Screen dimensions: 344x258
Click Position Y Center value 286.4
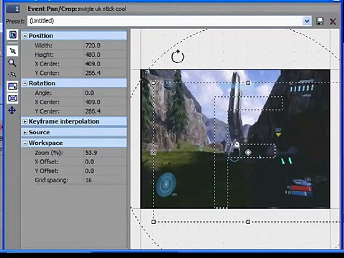pyautogui.click(x=93, y=73)
